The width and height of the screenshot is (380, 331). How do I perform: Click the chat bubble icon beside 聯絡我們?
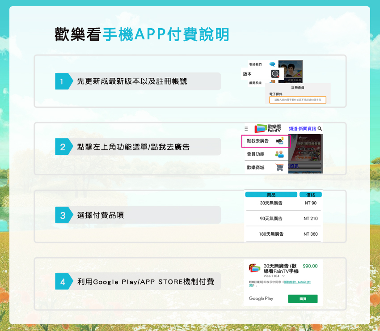(272, 64)
